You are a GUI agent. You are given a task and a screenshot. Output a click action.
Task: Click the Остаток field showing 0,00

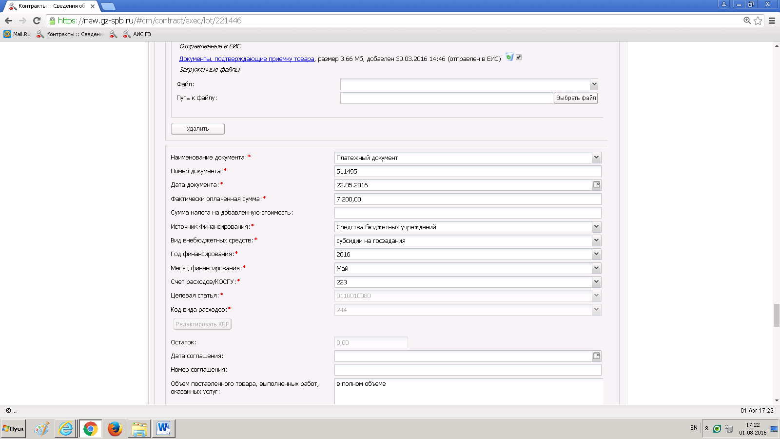click(x=371, y=342)
